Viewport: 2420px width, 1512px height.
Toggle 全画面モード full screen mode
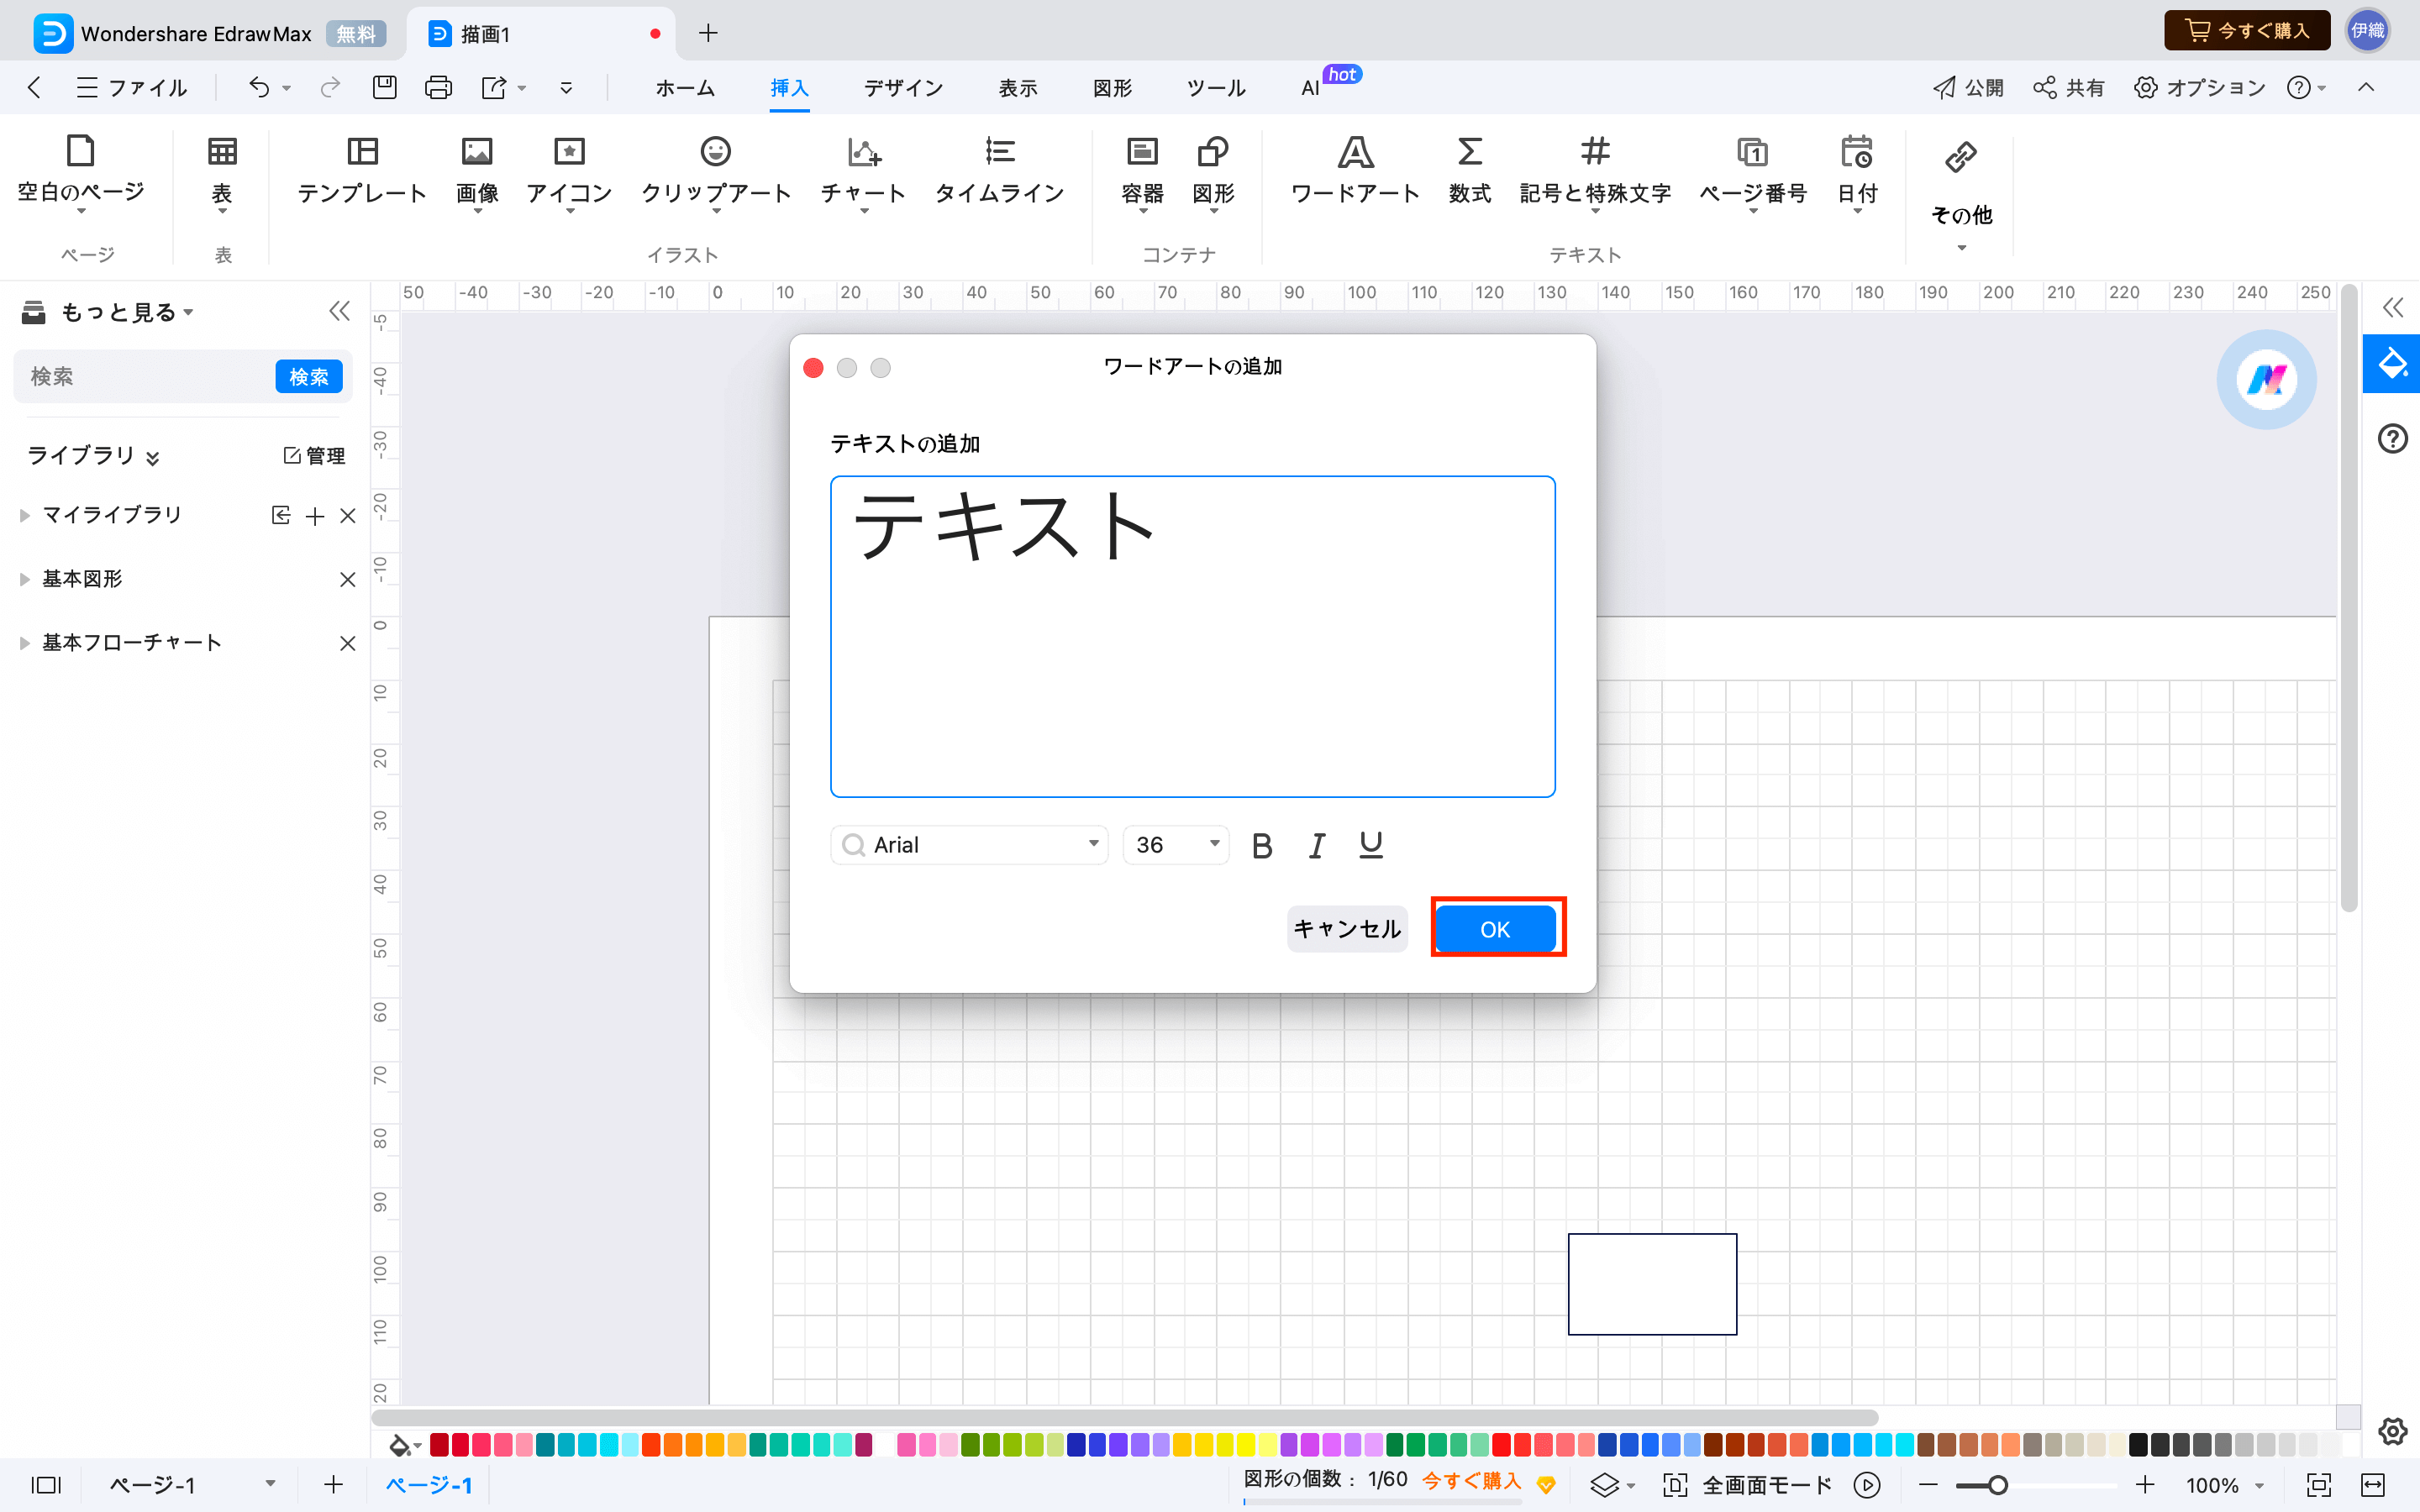click(1748, 1485)
